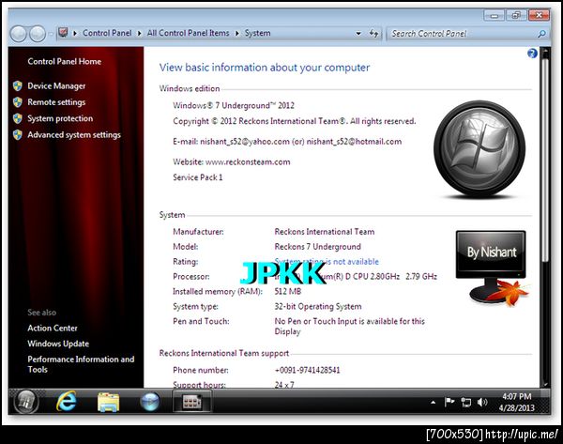Click the System rating not available link
The height and width of the screenshot is (444, 563).
tap(327, 262)
